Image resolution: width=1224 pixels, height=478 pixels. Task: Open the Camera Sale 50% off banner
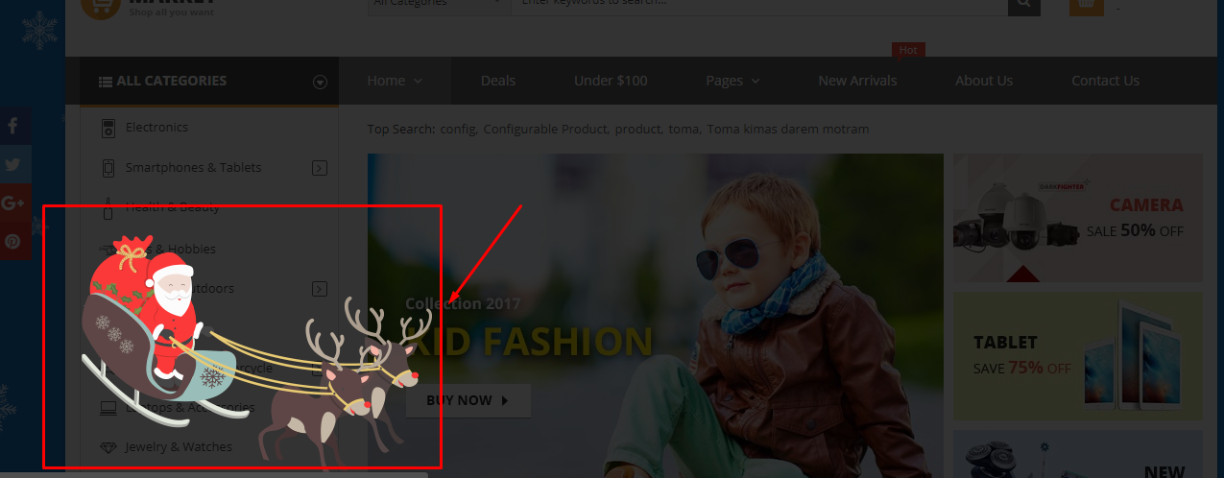coord(1077,218)
